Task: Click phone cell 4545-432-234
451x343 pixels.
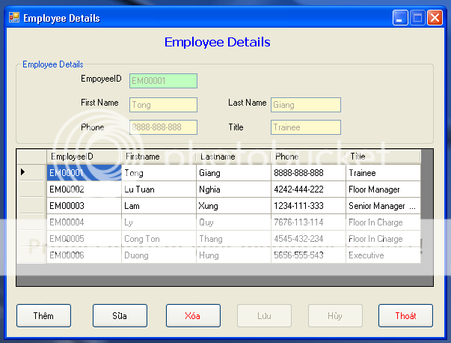Action: pyautogui.click(x=308, y=238)
